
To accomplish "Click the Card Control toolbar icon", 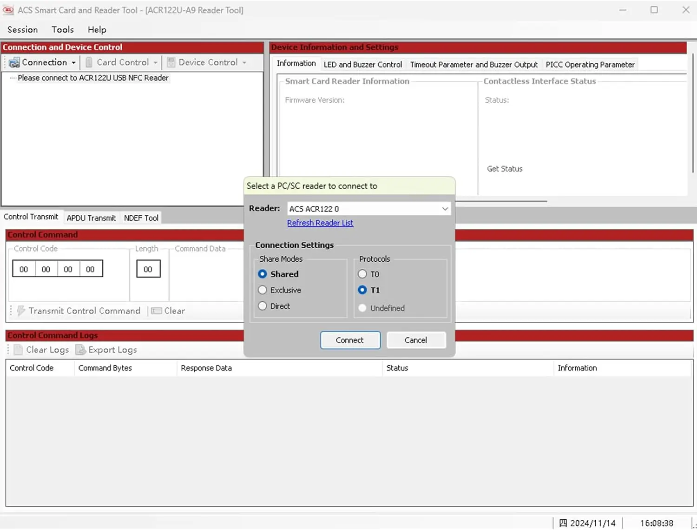I will pyautogui.click(x=89, y=62).
